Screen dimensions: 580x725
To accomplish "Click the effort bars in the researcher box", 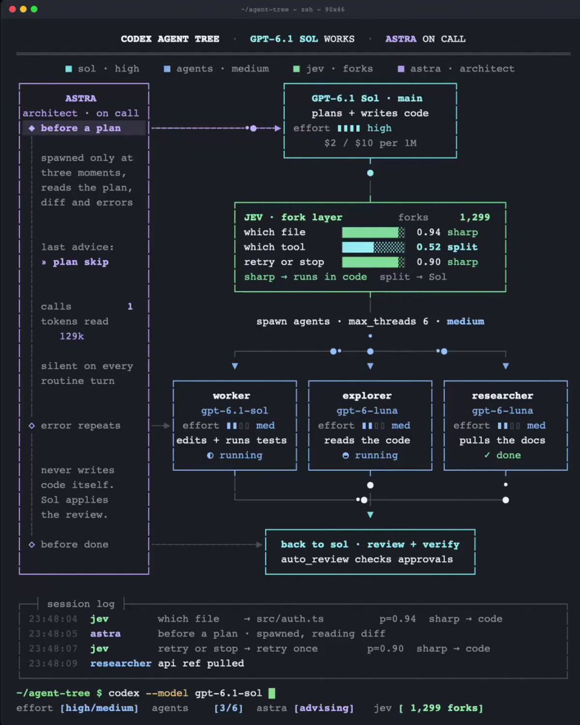I will point(509,425).
